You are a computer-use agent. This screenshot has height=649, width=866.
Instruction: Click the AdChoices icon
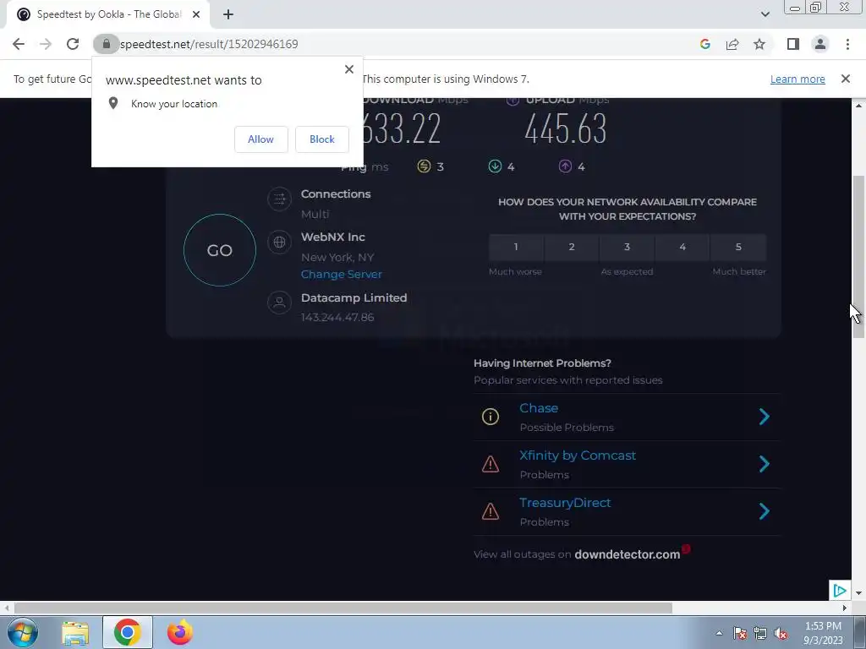click(x=840, y=591)
